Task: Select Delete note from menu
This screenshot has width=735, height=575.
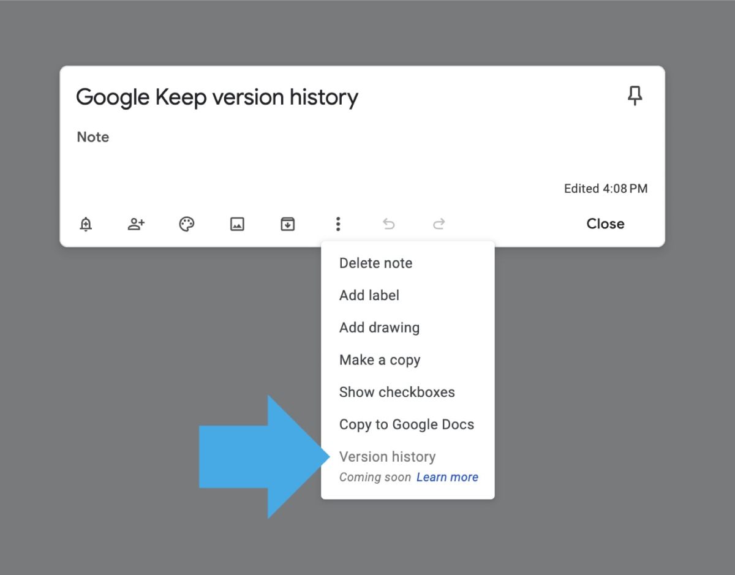Action: tap(375, 263)
